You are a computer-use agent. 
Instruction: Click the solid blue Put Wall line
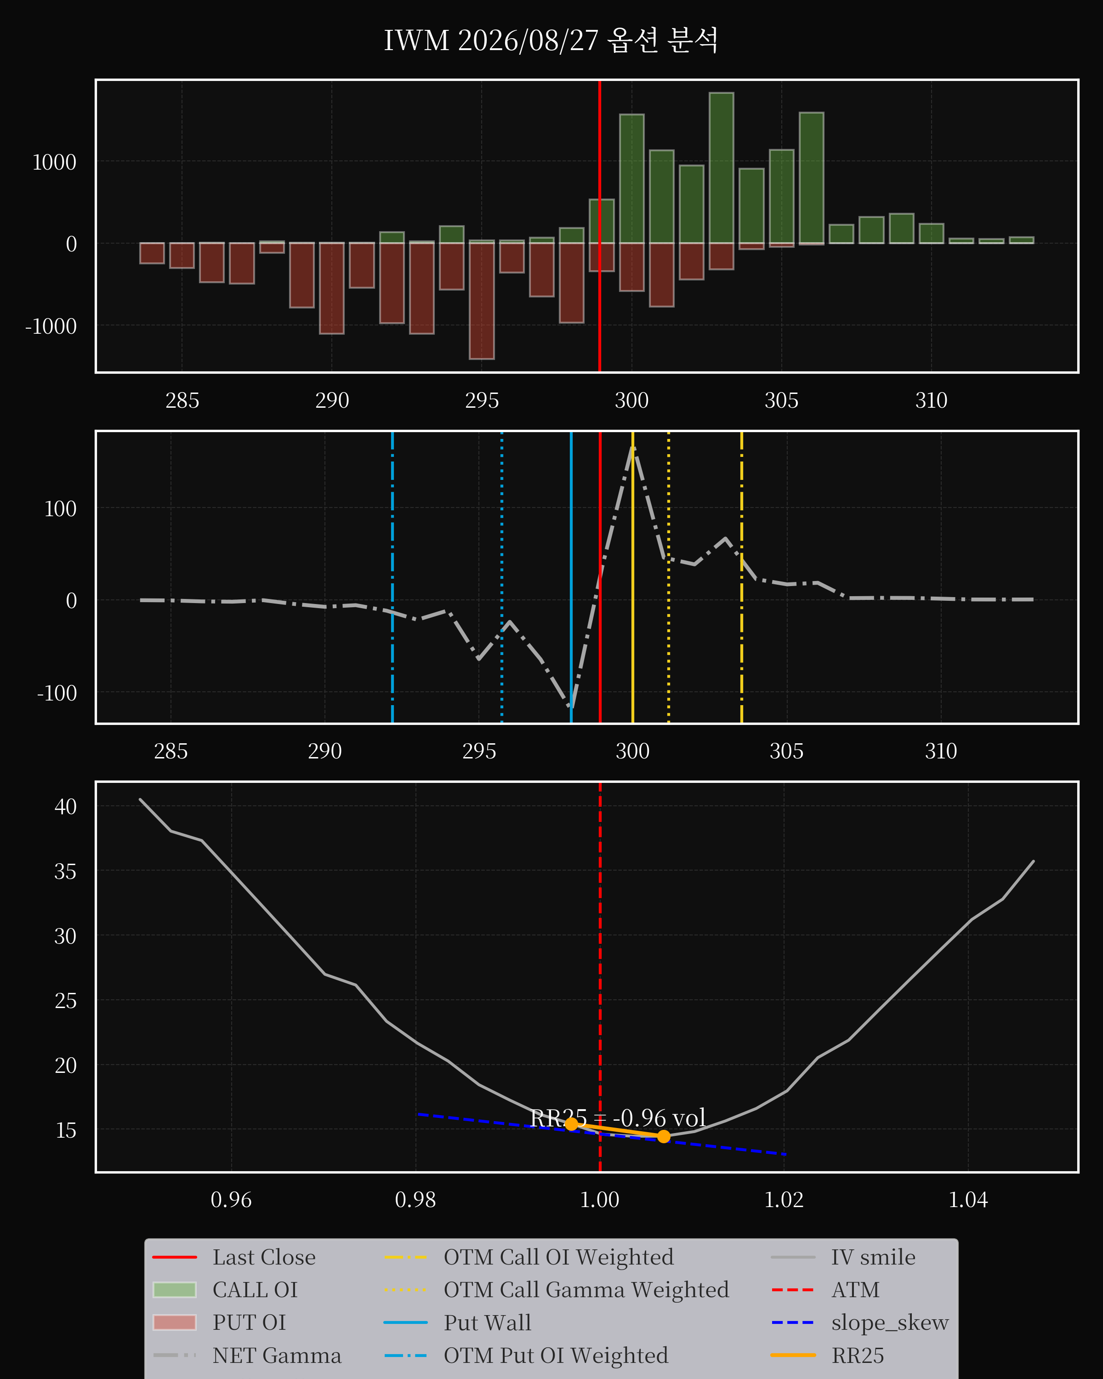coord(571,577)
